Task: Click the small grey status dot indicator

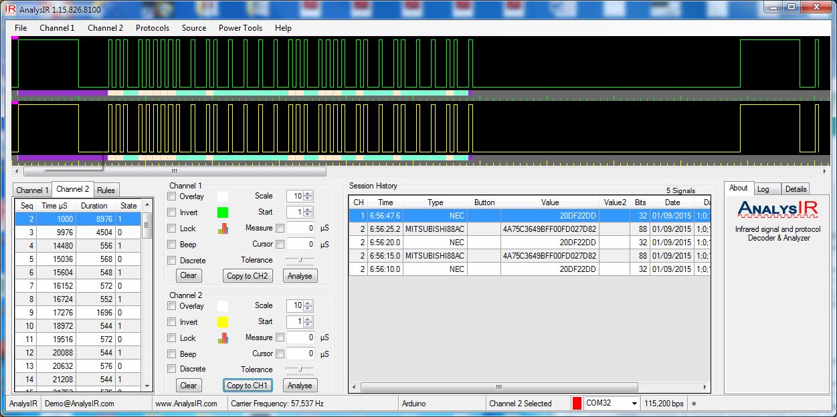Action: [x=694, y=404]
